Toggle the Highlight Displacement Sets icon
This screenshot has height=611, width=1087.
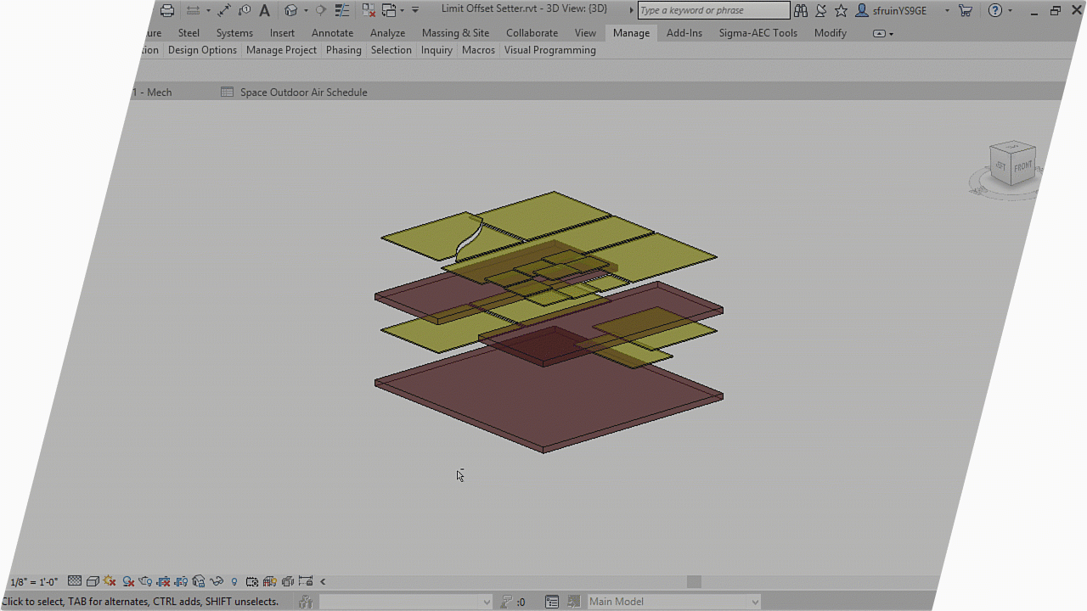point(287,581)
